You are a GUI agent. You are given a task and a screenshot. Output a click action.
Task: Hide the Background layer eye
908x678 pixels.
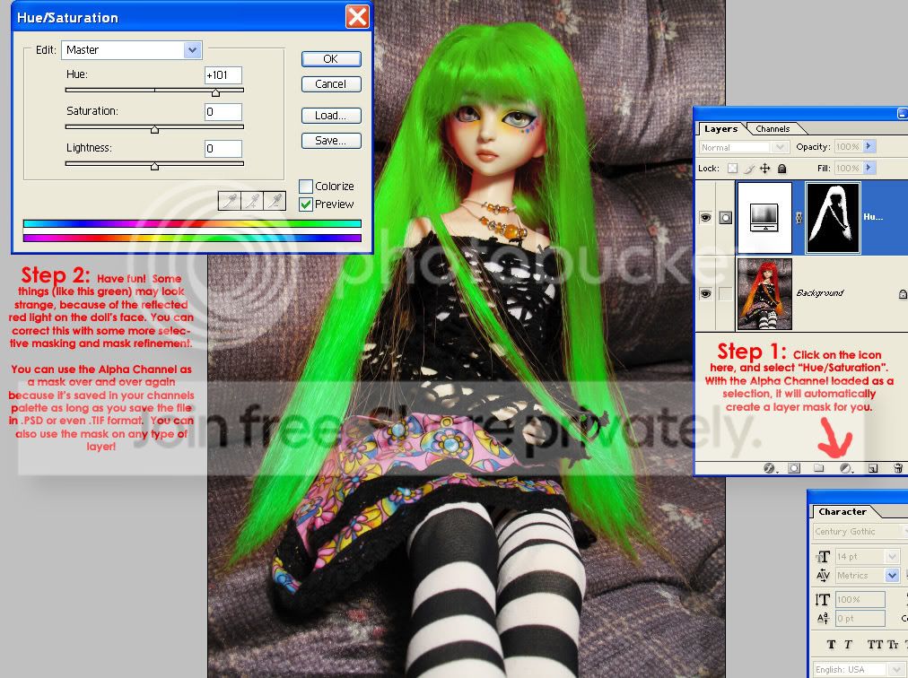coord(705,293)
